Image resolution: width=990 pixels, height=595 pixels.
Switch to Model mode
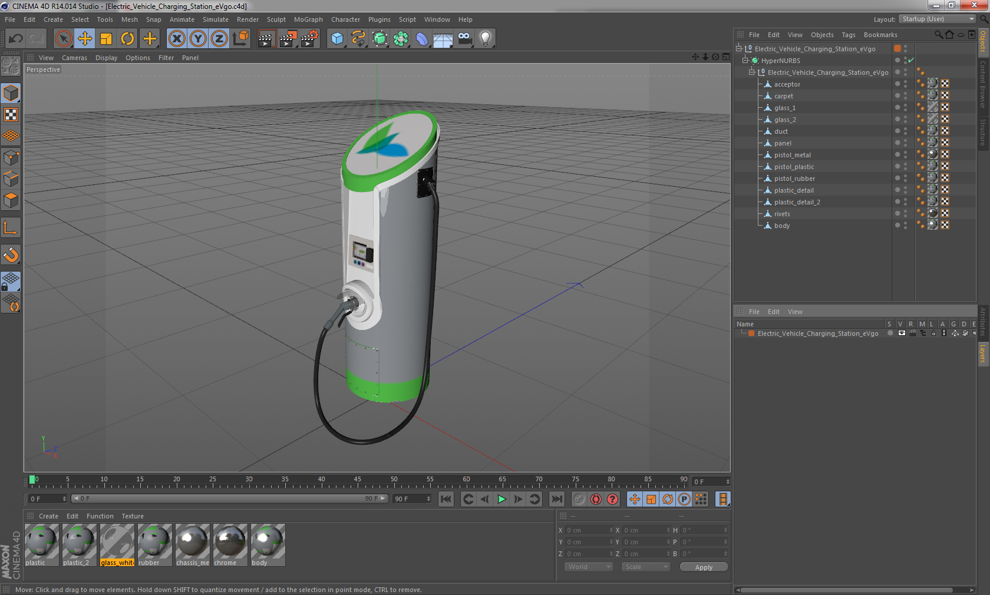click(x=11, y=93)
